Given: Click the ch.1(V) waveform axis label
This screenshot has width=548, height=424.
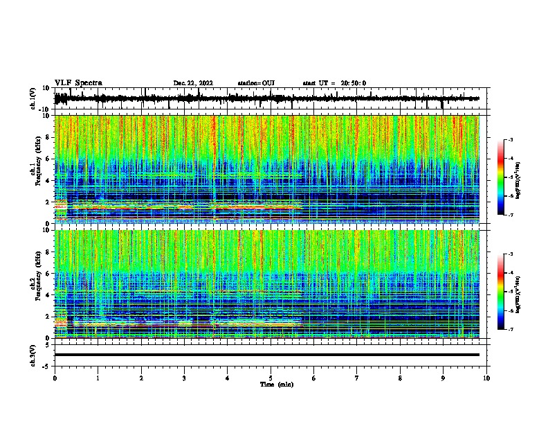Looking at the screenshot, I should click(x=33, y=98).
